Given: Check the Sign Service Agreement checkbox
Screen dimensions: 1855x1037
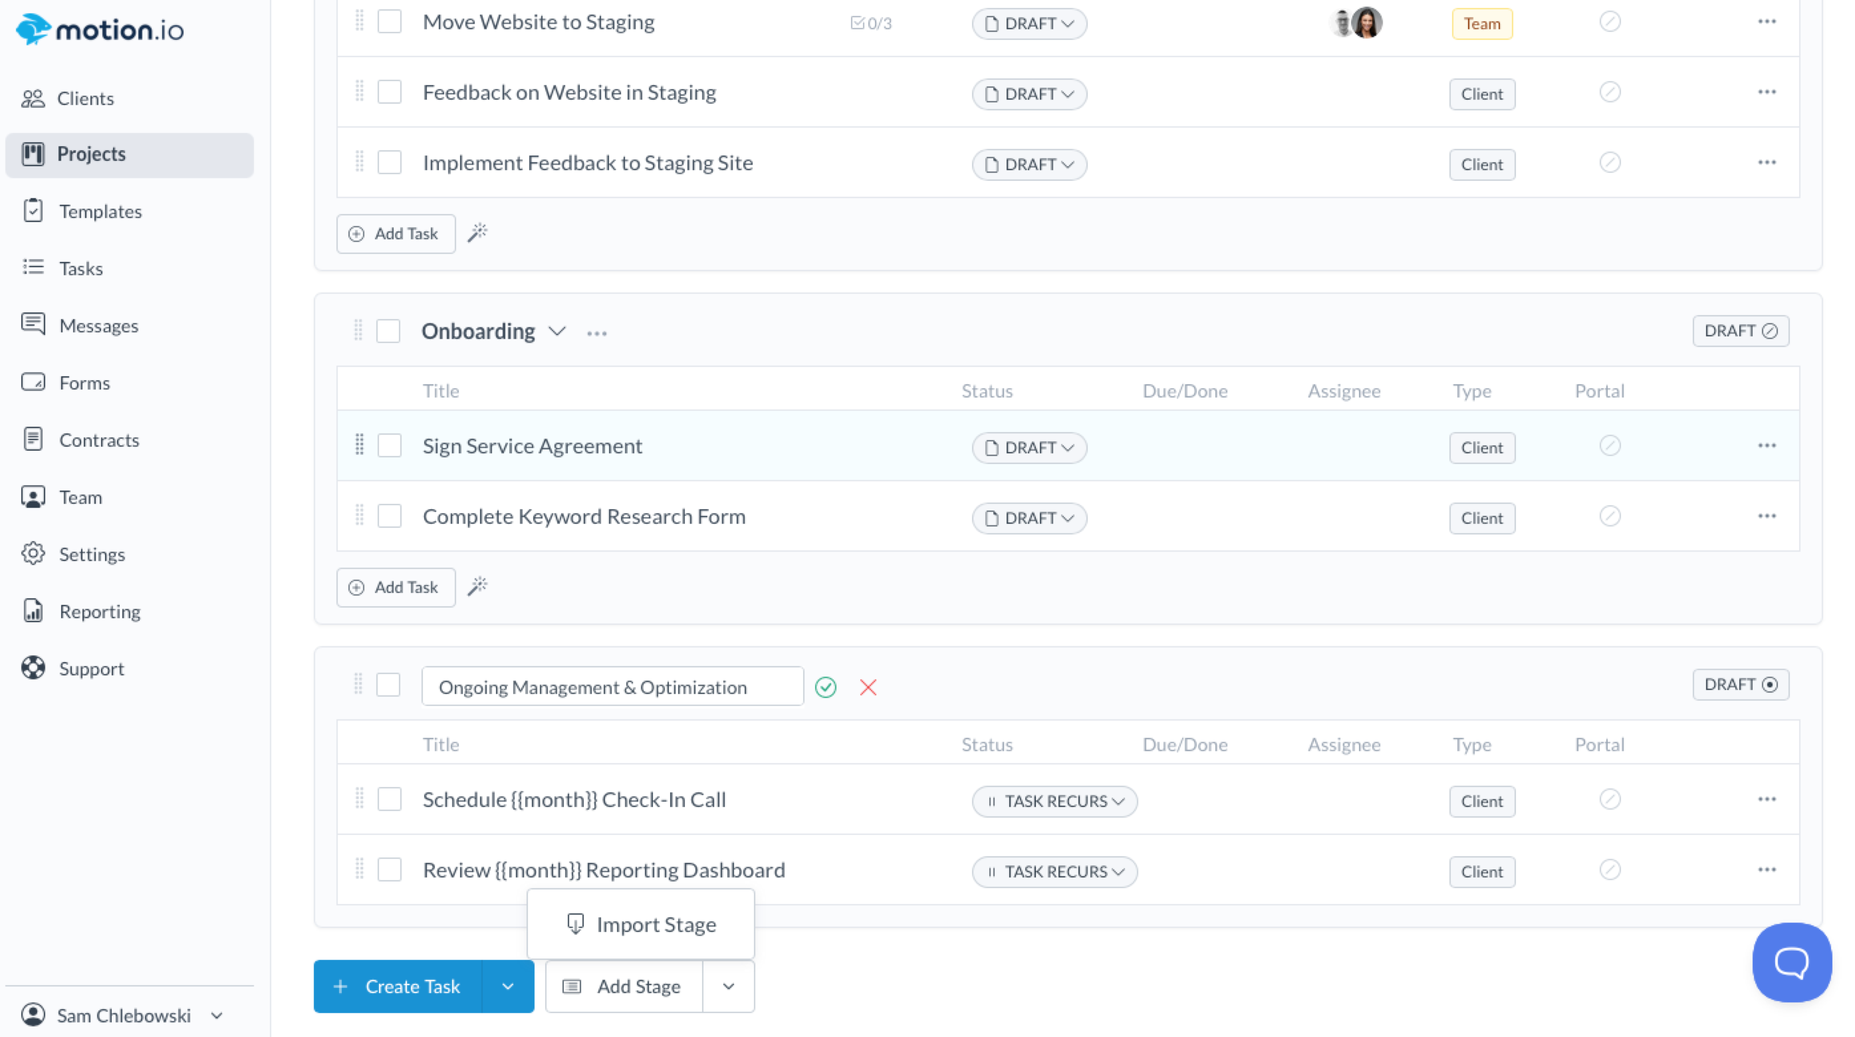Looking at the screenshot, I should [x=390, y=446].
